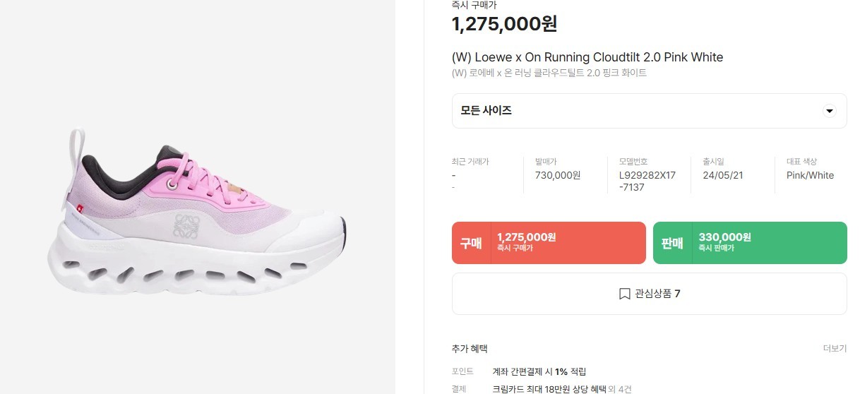The image size is (860, 394).
Task: Click the Pink/White 대표 색상 value
Action: coord(810,175)
